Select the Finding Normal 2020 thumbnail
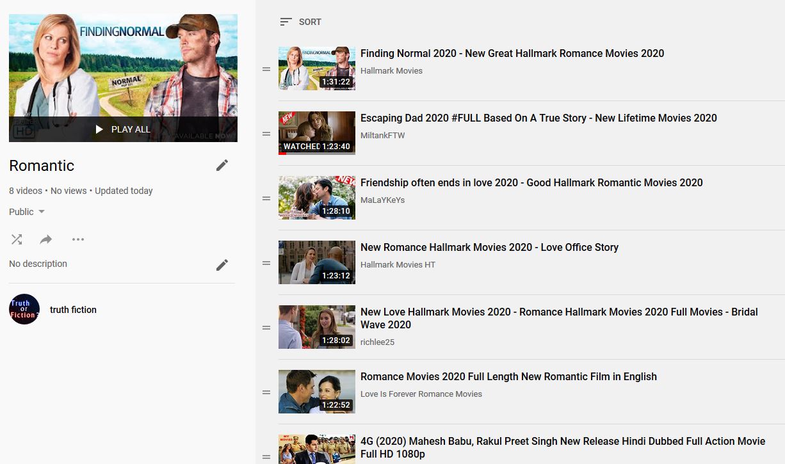The height and width of the screenshot is (464, 785). 317,68
